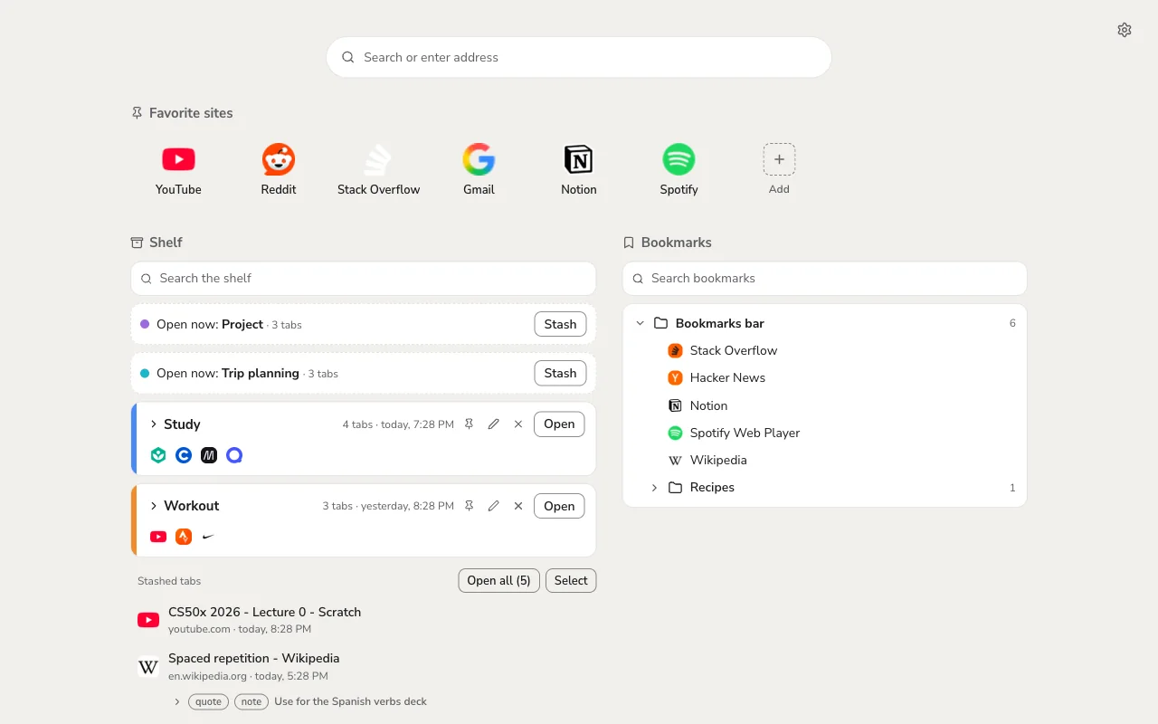Click the Recipes folder label
This screenshot has height=724, width=1158.
click(712, 487)
